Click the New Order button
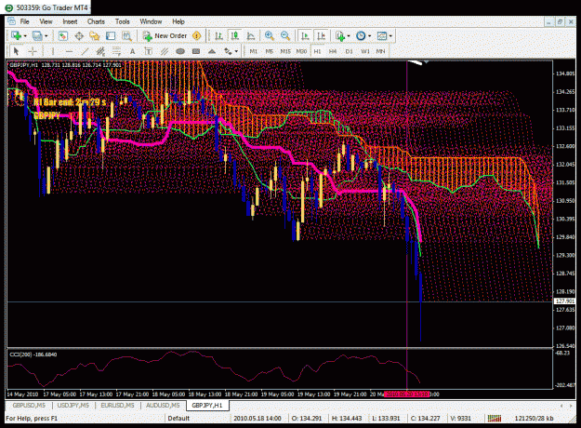This screenshot has height=428, width=581. pos(166,36)
